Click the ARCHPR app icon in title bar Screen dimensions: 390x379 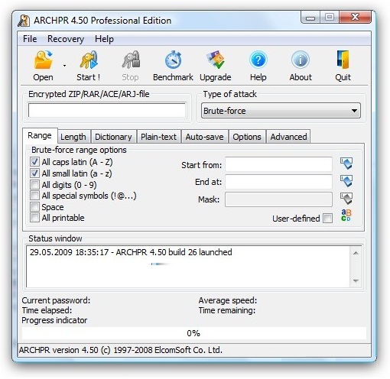(x=24, y=21)
